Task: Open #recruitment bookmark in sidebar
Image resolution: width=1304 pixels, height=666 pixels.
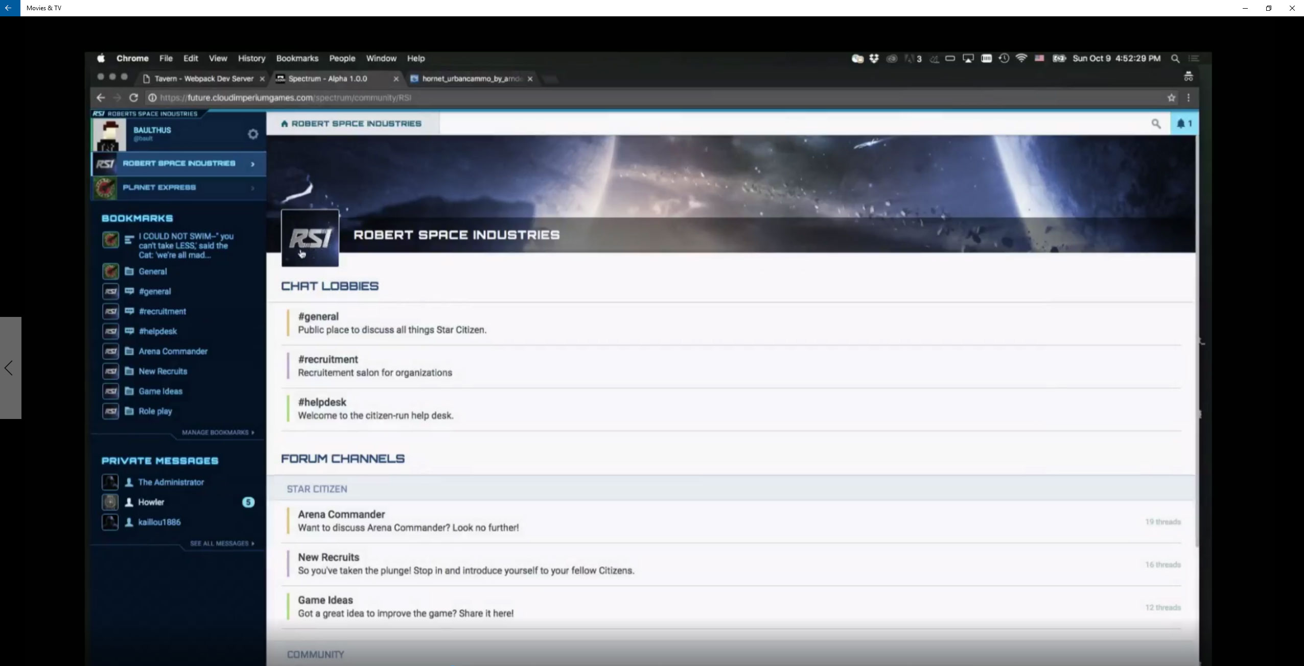Action: tap(162, 311)
